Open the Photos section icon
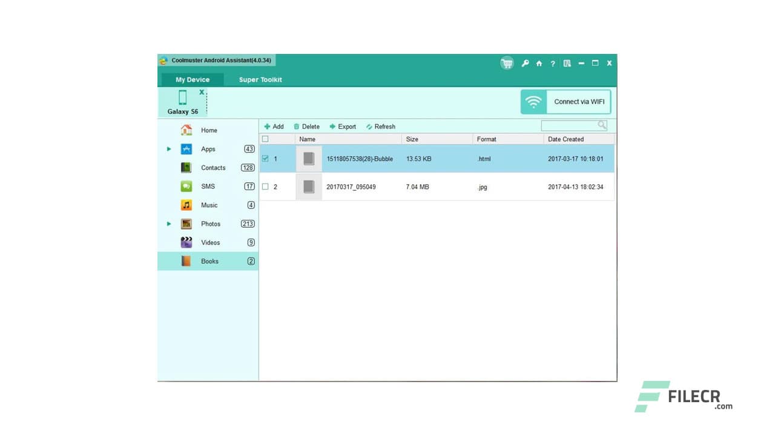 [x=186, y=223]
